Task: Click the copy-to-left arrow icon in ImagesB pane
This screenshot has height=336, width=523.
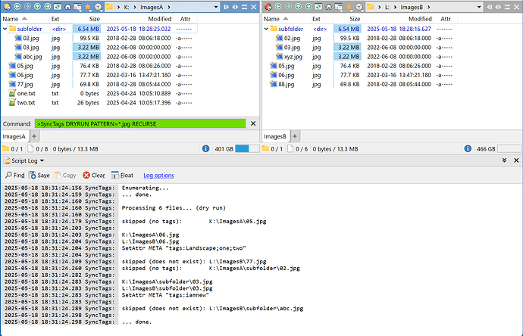Action: [489, 7]
